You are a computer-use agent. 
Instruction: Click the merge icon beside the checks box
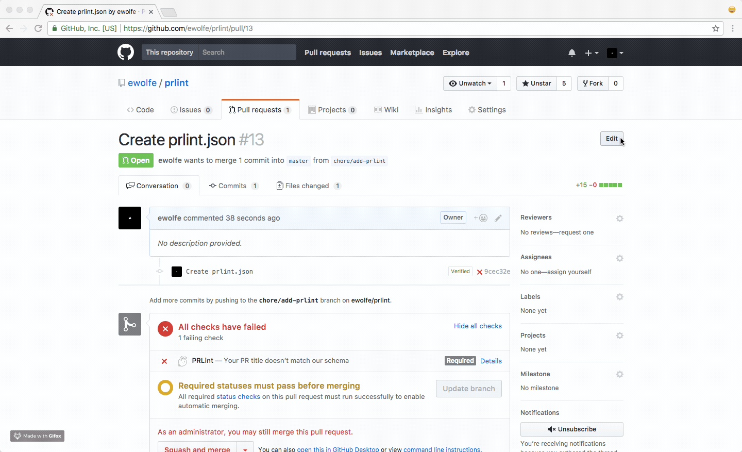click(130, 324)
